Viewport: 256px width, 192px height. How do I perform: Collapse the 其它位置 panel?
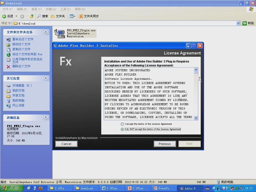coord(46,78)
